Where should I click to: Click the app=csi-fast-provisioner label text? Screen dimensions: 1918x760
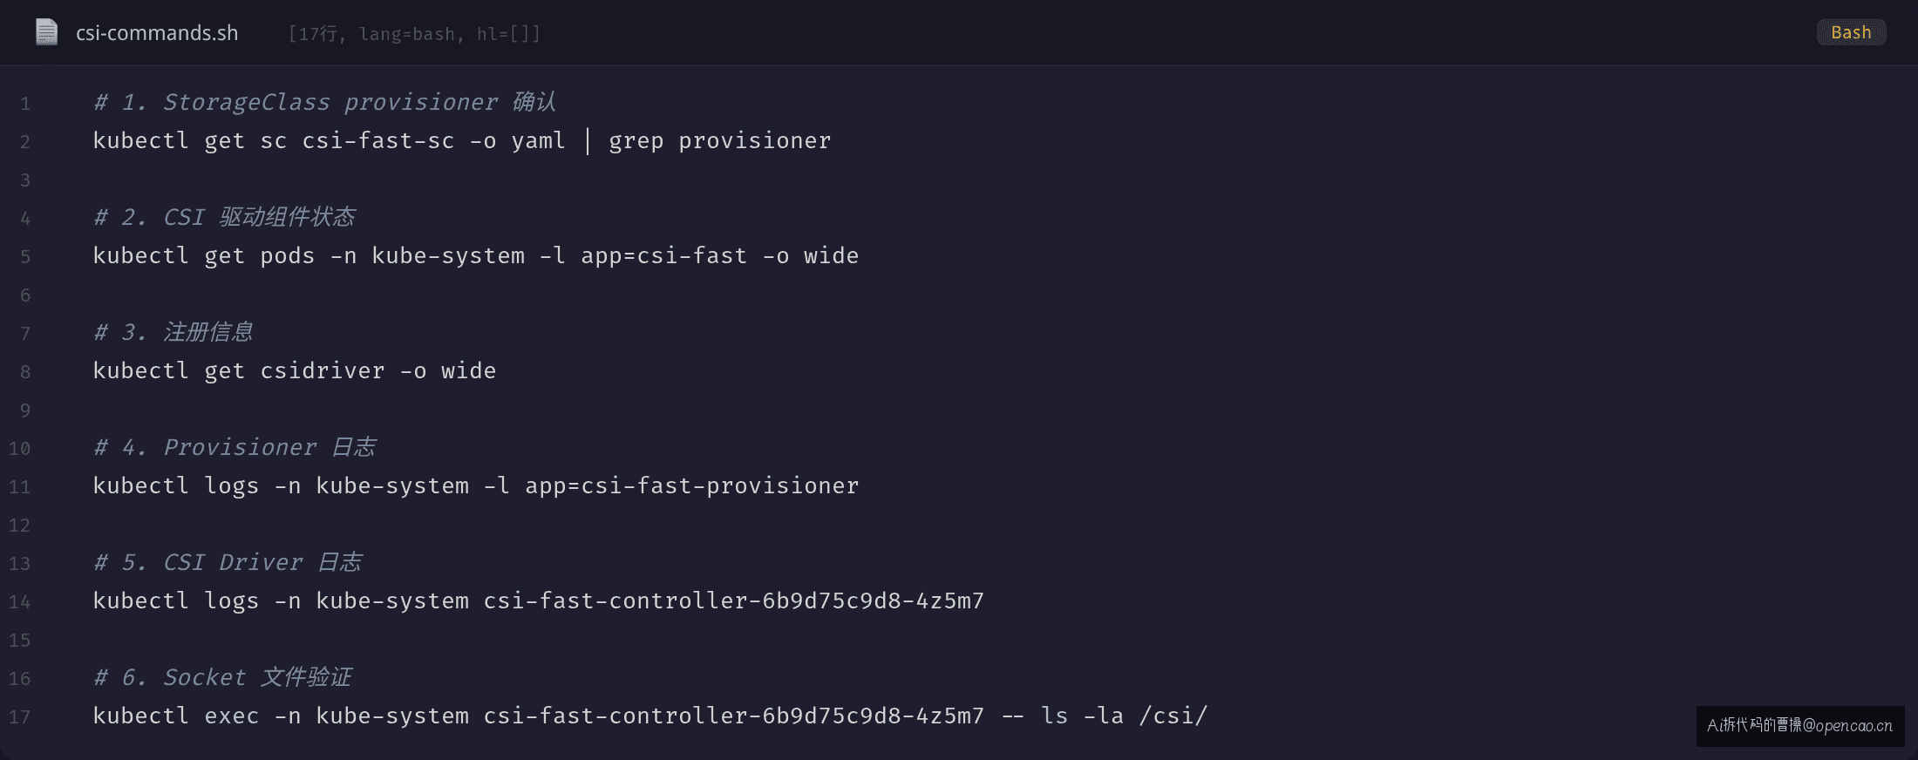(x=692, y=485)
